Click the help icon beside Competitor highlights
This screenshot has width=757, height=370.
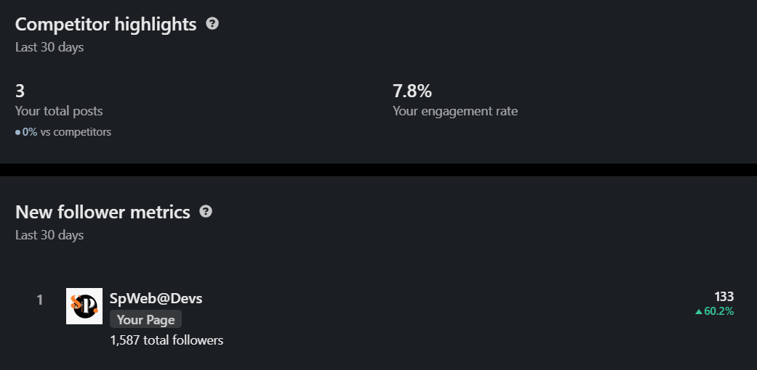coord(212,24)
